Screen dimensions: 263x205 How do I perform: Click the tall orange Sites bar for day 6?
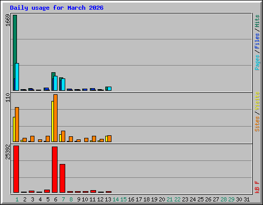click(55, 118)
